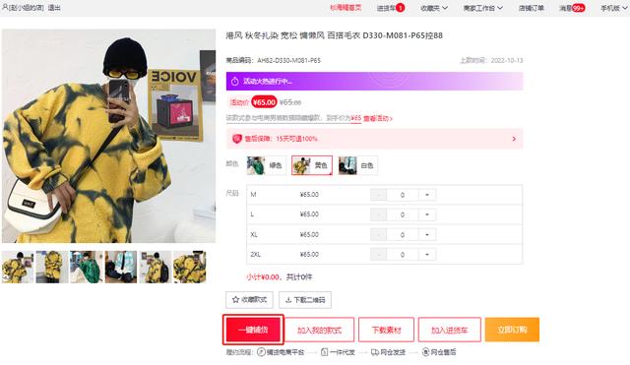Select the 黄色 color option
The height and width of the screenshot is (365, 630).
[312, 165]
